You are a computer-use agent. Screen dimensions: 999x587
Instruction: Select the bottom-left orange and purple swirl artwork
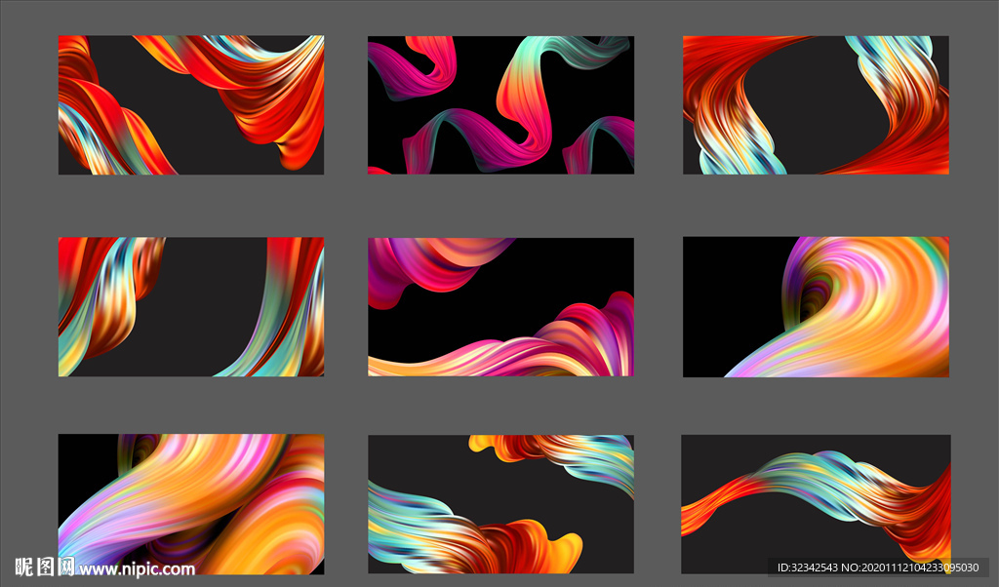point(191,504)
